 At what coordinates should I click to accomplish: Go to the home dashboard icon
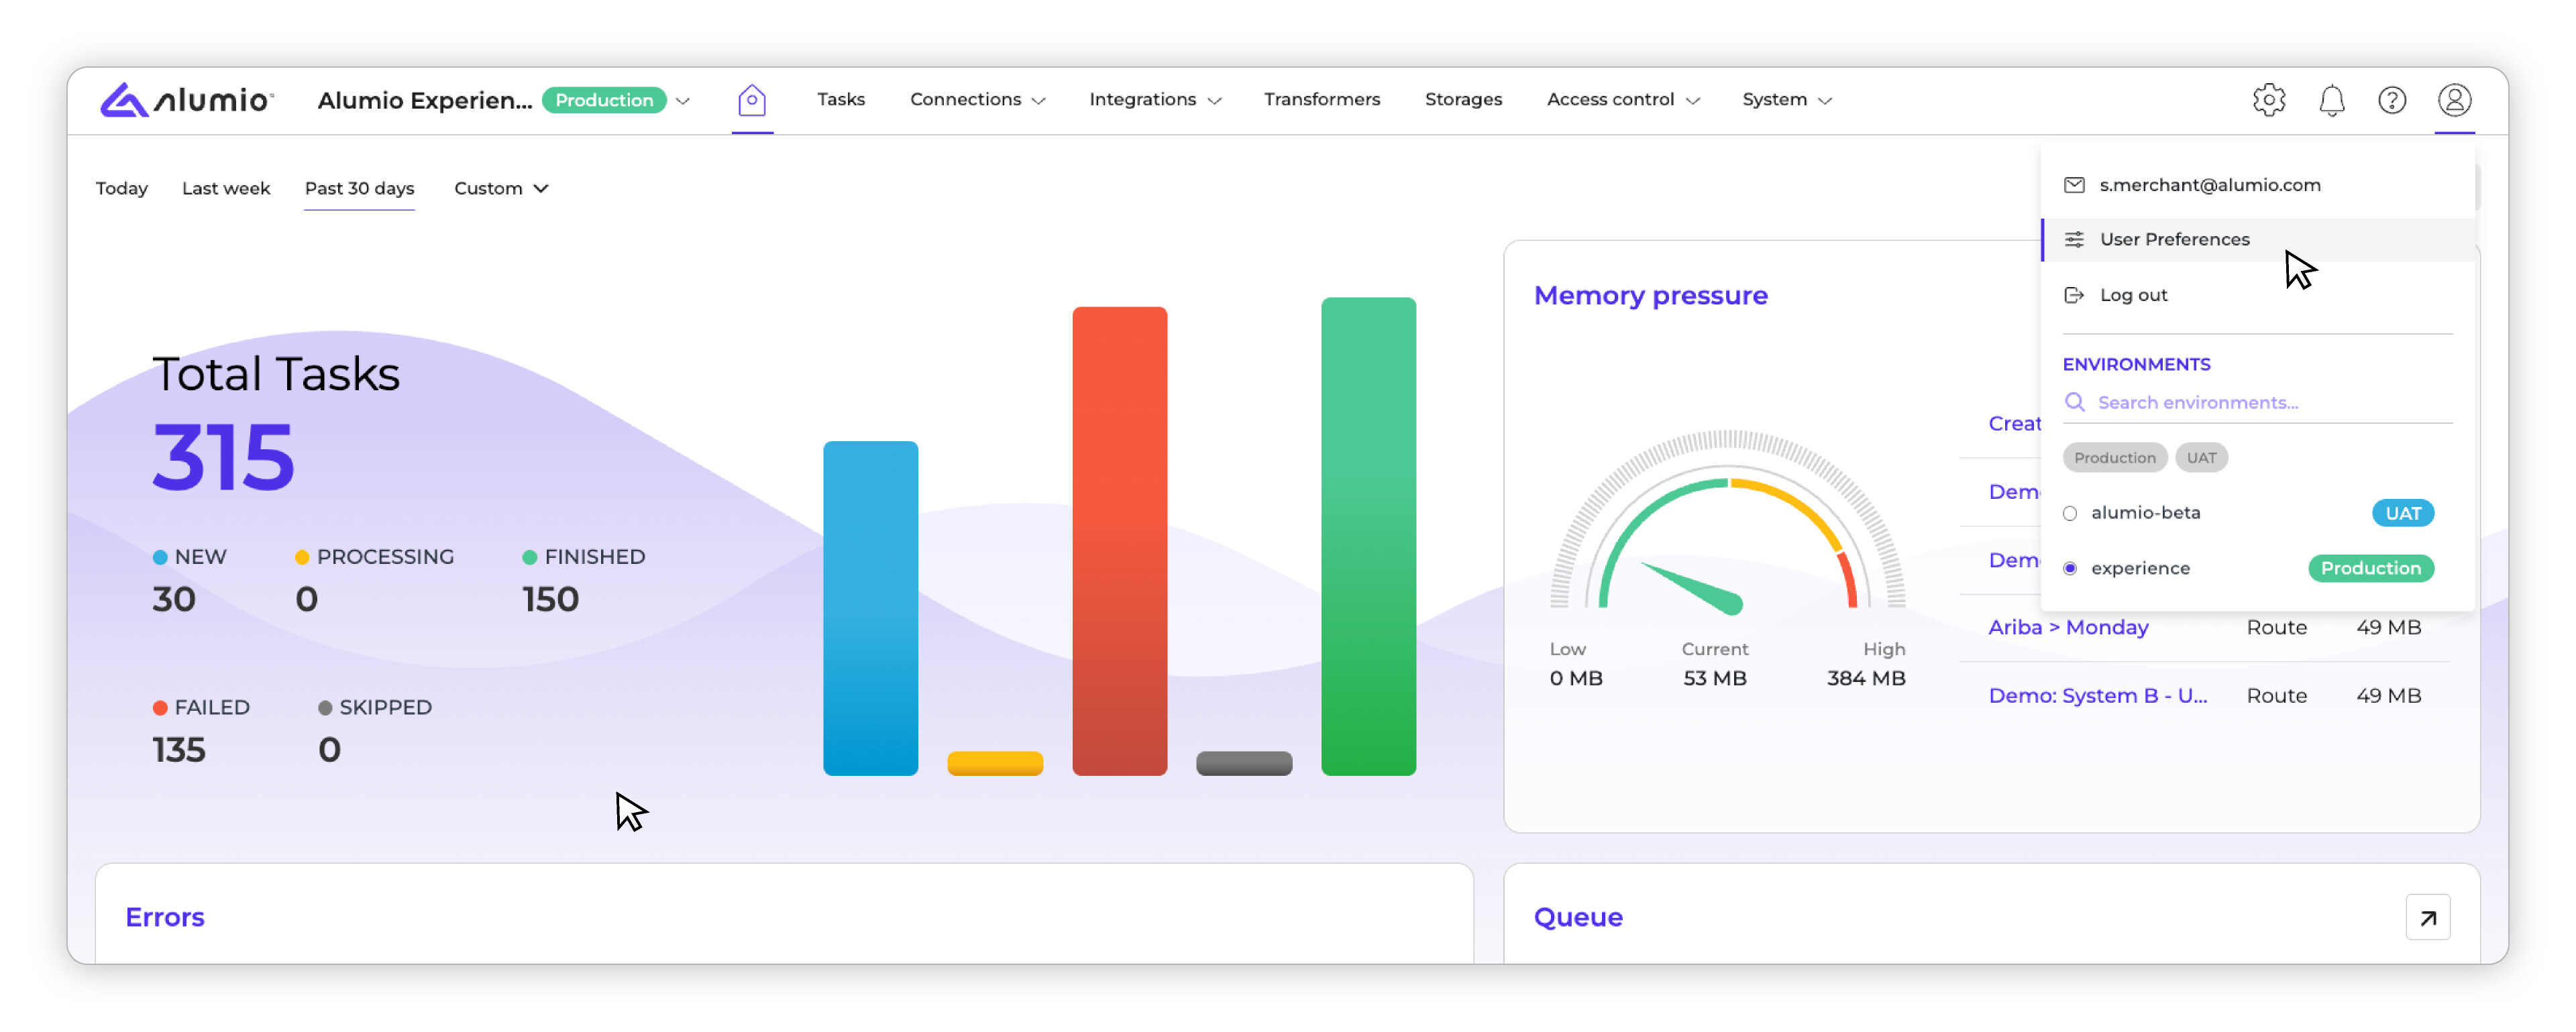point(752,100)
